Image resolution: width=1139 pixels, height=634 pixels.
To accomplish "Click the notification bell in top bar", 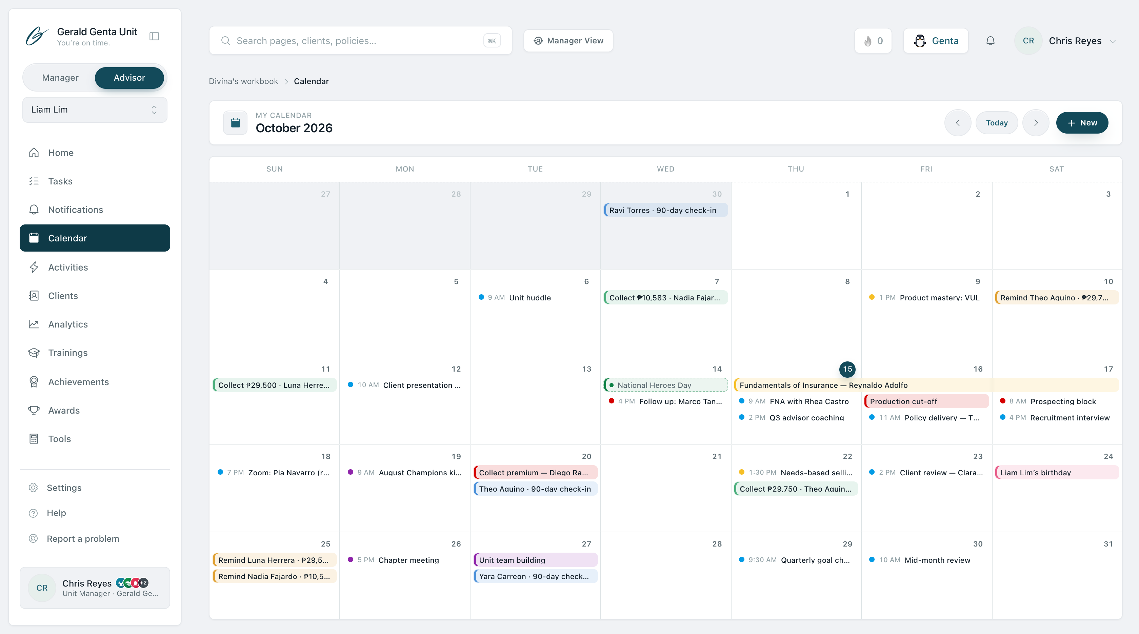I will coord(991,41).
